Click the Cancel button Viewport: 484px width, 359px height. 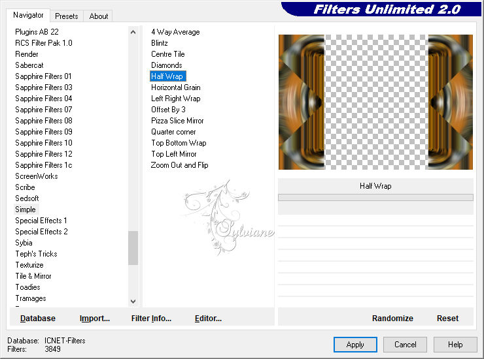pyautogui.click(x=405, y=345)
